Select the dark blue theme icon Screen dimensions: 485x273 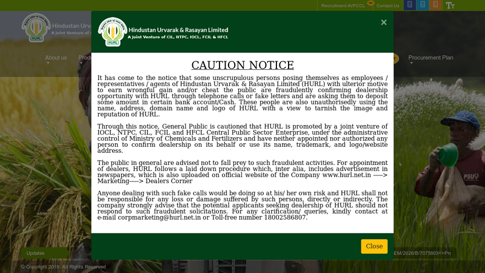[x=410, y=5]
